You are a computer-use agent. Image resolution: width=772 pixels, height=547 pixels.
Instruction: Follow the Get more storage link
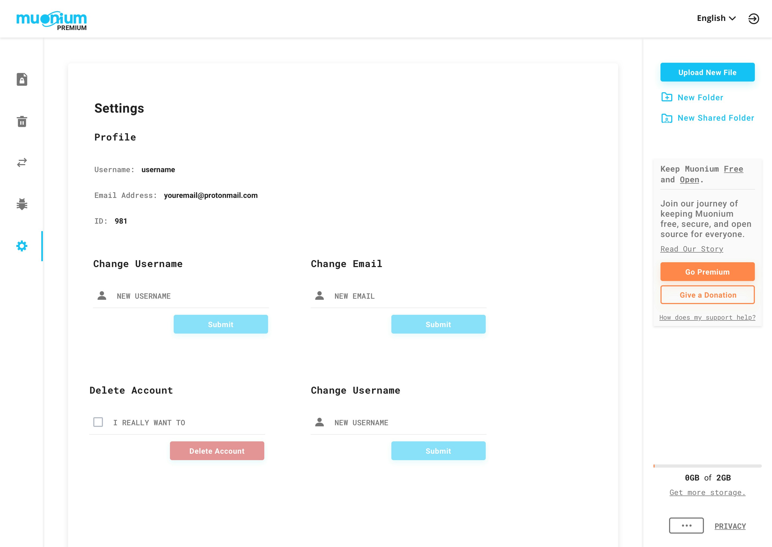[707, 492]
